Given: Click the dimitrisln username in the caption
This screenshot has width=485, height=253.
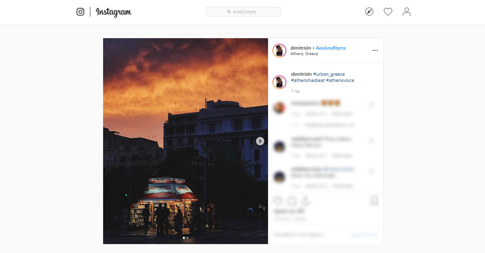Looking at the screenshot, I should coord(301,74).
